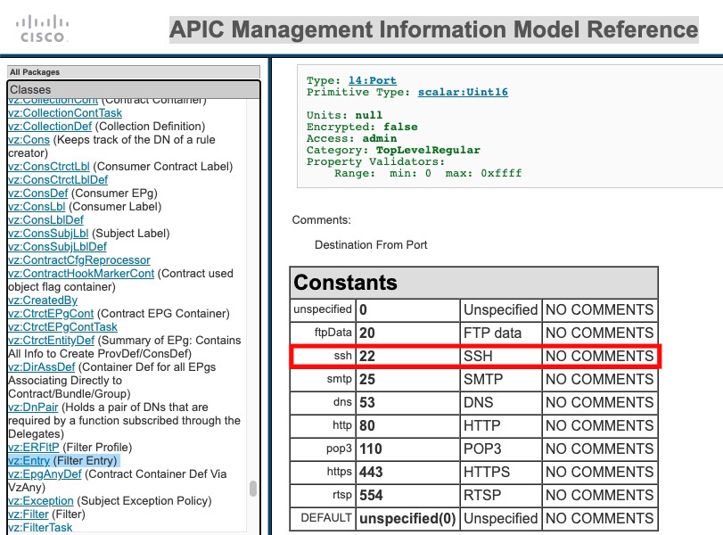Open the vz:CollectionContTask class link
The width and height of the screenshot is (723, 535).
click(x=65, y=113)
